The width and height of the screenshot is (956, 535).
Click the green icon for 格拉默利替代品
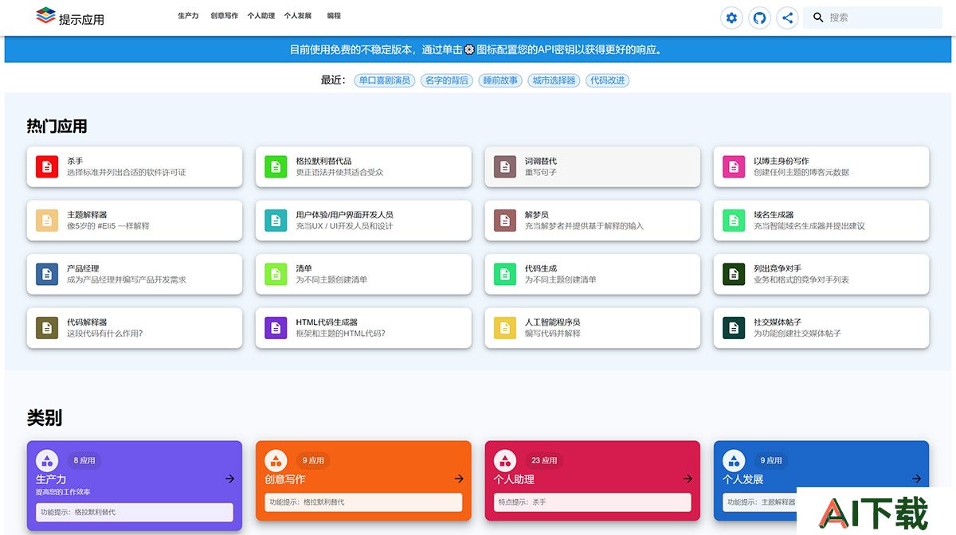[276, 166]
